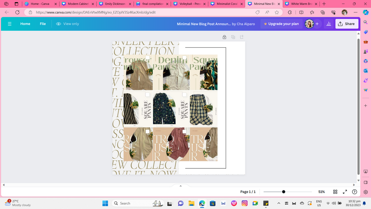
Task: Switch to the Emily Dickinson browser tab
Action: tap(115, 4)
